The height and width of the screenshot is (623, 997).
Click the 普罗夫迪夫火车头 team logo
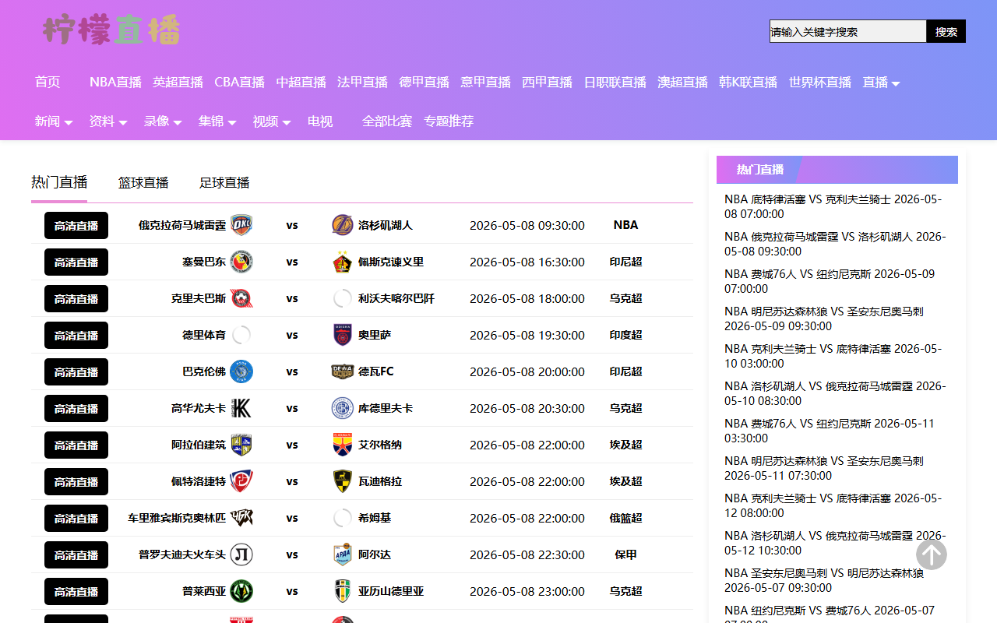(x=241, y=554)
